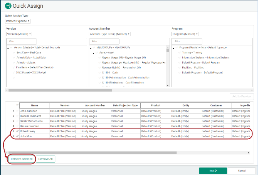259x175 pixels.
Task: Click the dimension panel horizontal scrollbar
Action: 60,90
